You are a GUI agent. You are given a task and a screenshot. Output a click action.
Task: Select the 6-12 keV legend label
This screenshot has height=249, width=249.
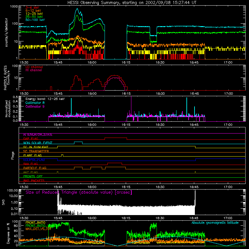pyautogui.click(x=33, y=11)
